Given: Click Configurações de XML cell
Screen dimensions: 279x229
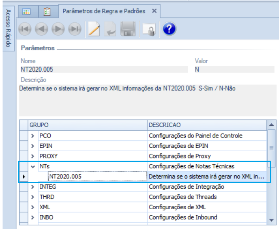Looking at the screenshot, I should click(207, 208).
